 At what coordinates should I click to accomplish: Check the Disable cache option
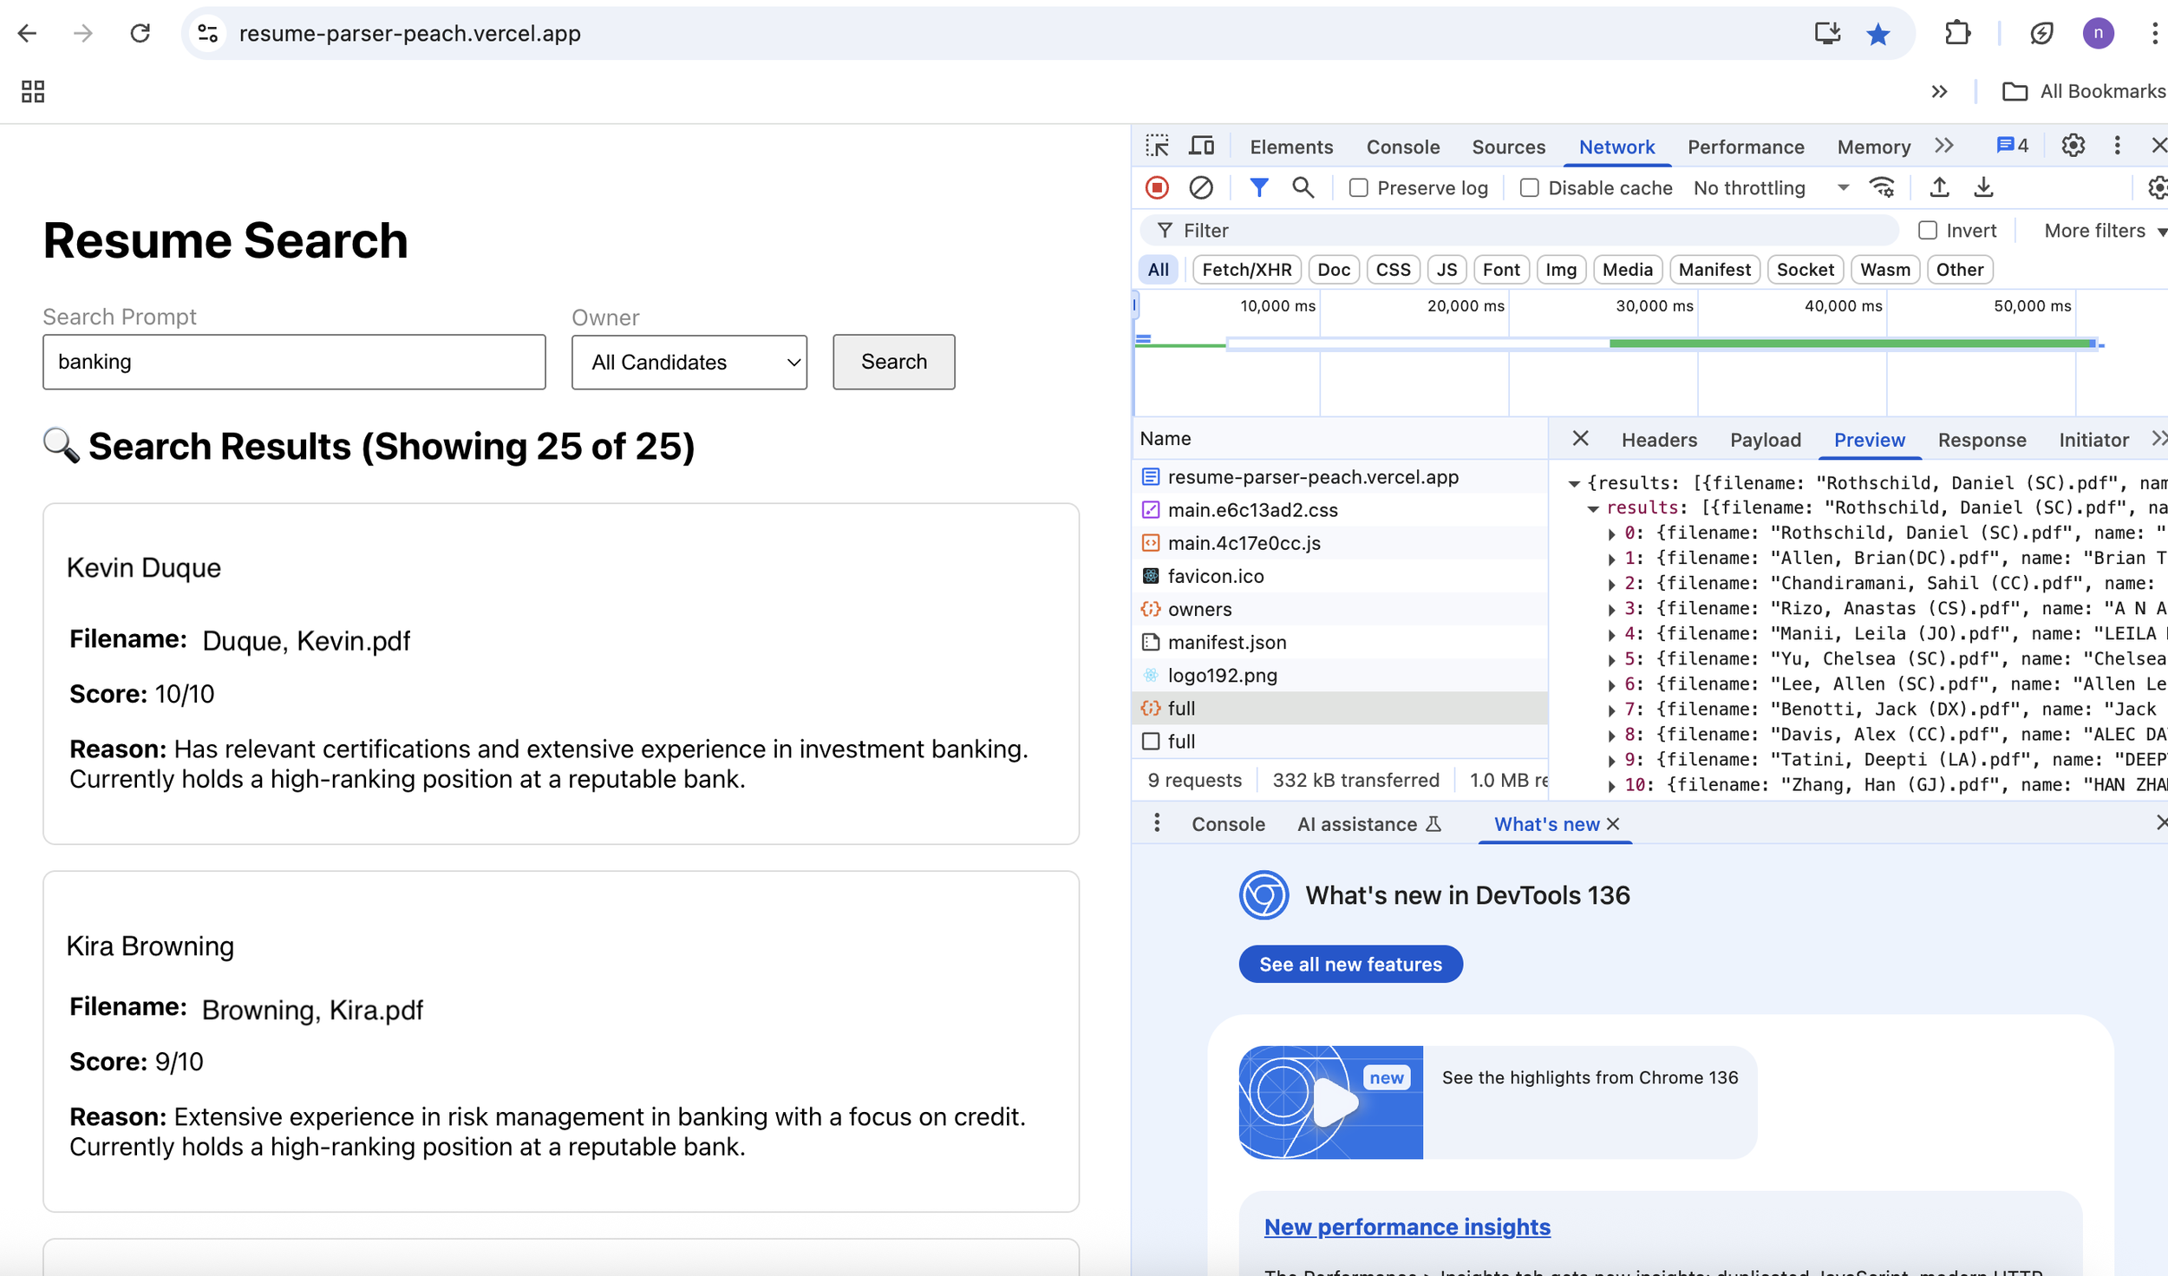(x=1530, y=188)
